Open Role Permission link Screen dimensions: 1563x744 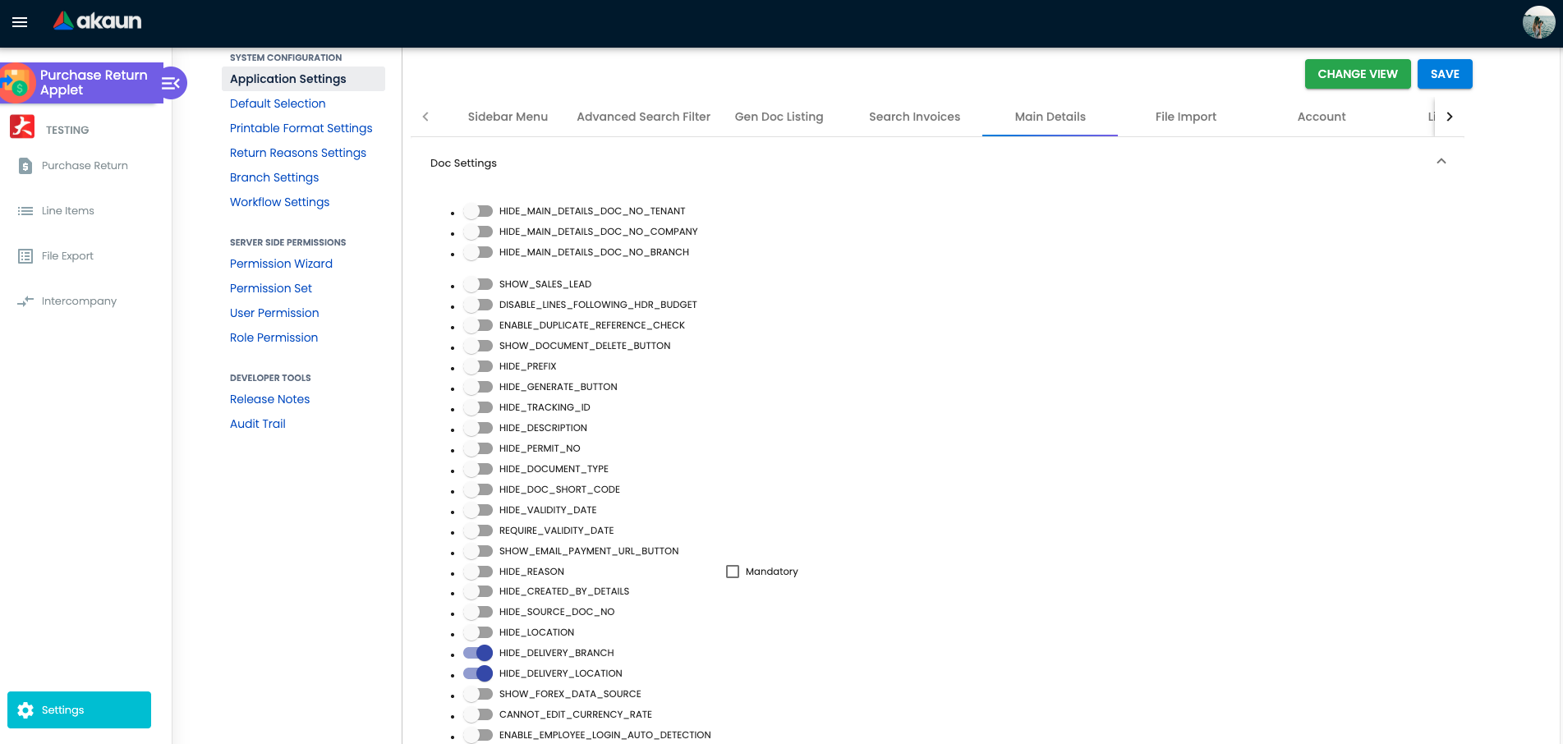point(274,338)
